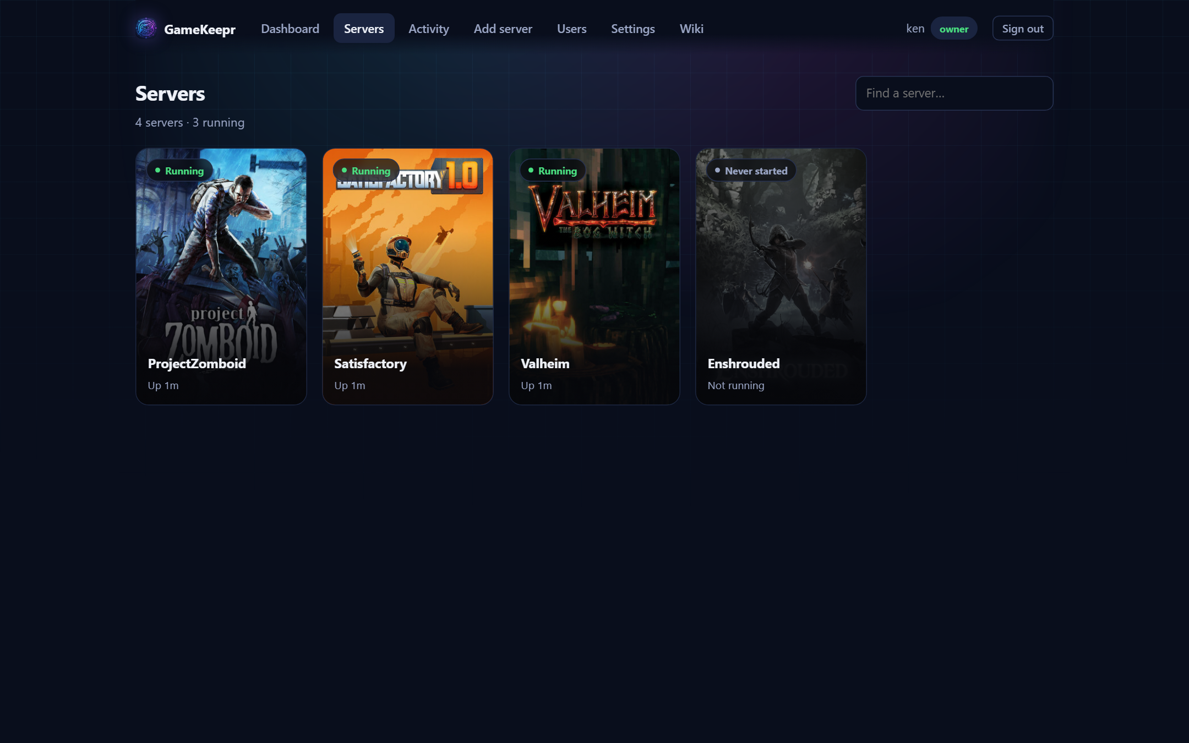Open the Add server page
This screenshot has height=743, width=1189.
click(503, 29)
